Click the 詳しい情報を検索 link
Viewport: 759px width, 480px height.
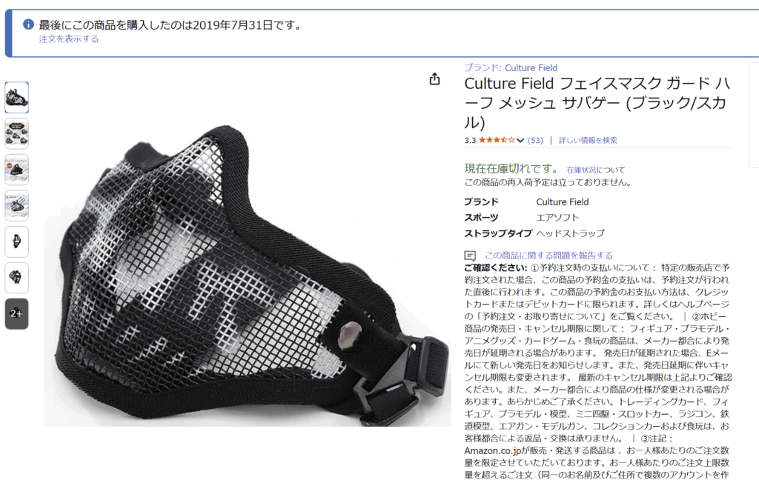tap(588, 140)
